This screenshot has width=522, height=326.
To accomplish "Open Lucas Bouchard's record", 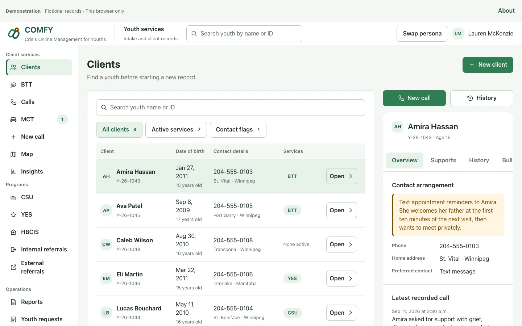I will (341, 313).
